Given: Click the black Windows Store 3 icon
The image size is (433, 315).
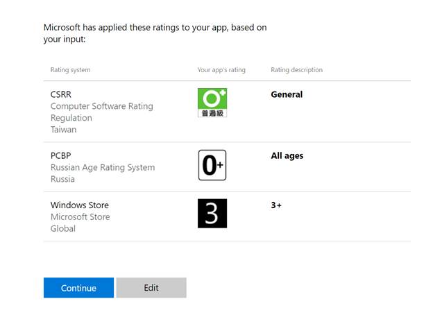Looking at the screenshot, I should (x=212, y=213).
